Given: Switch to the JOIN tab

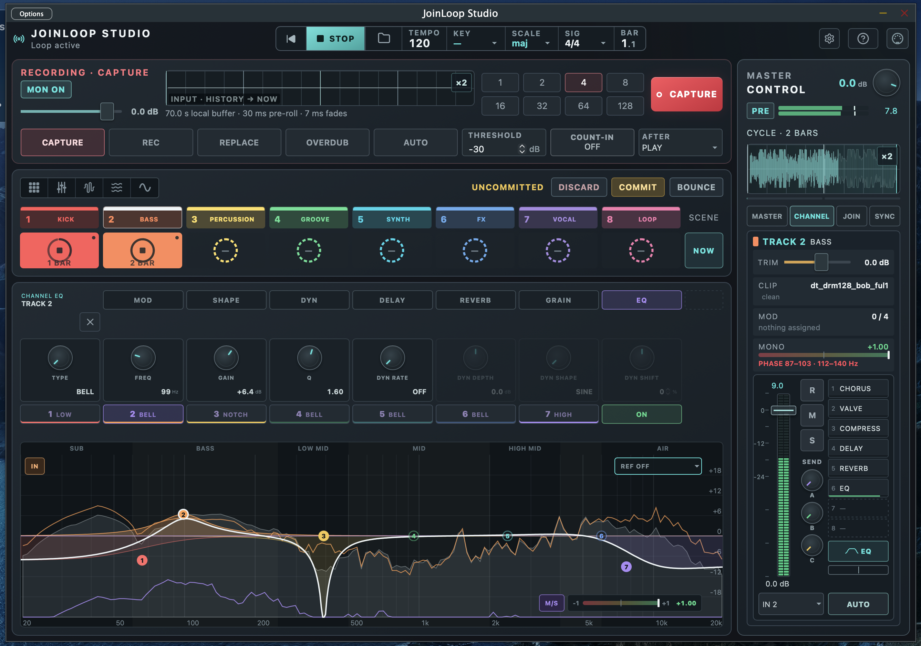Looking at the screenshot, I should [851, 216].
